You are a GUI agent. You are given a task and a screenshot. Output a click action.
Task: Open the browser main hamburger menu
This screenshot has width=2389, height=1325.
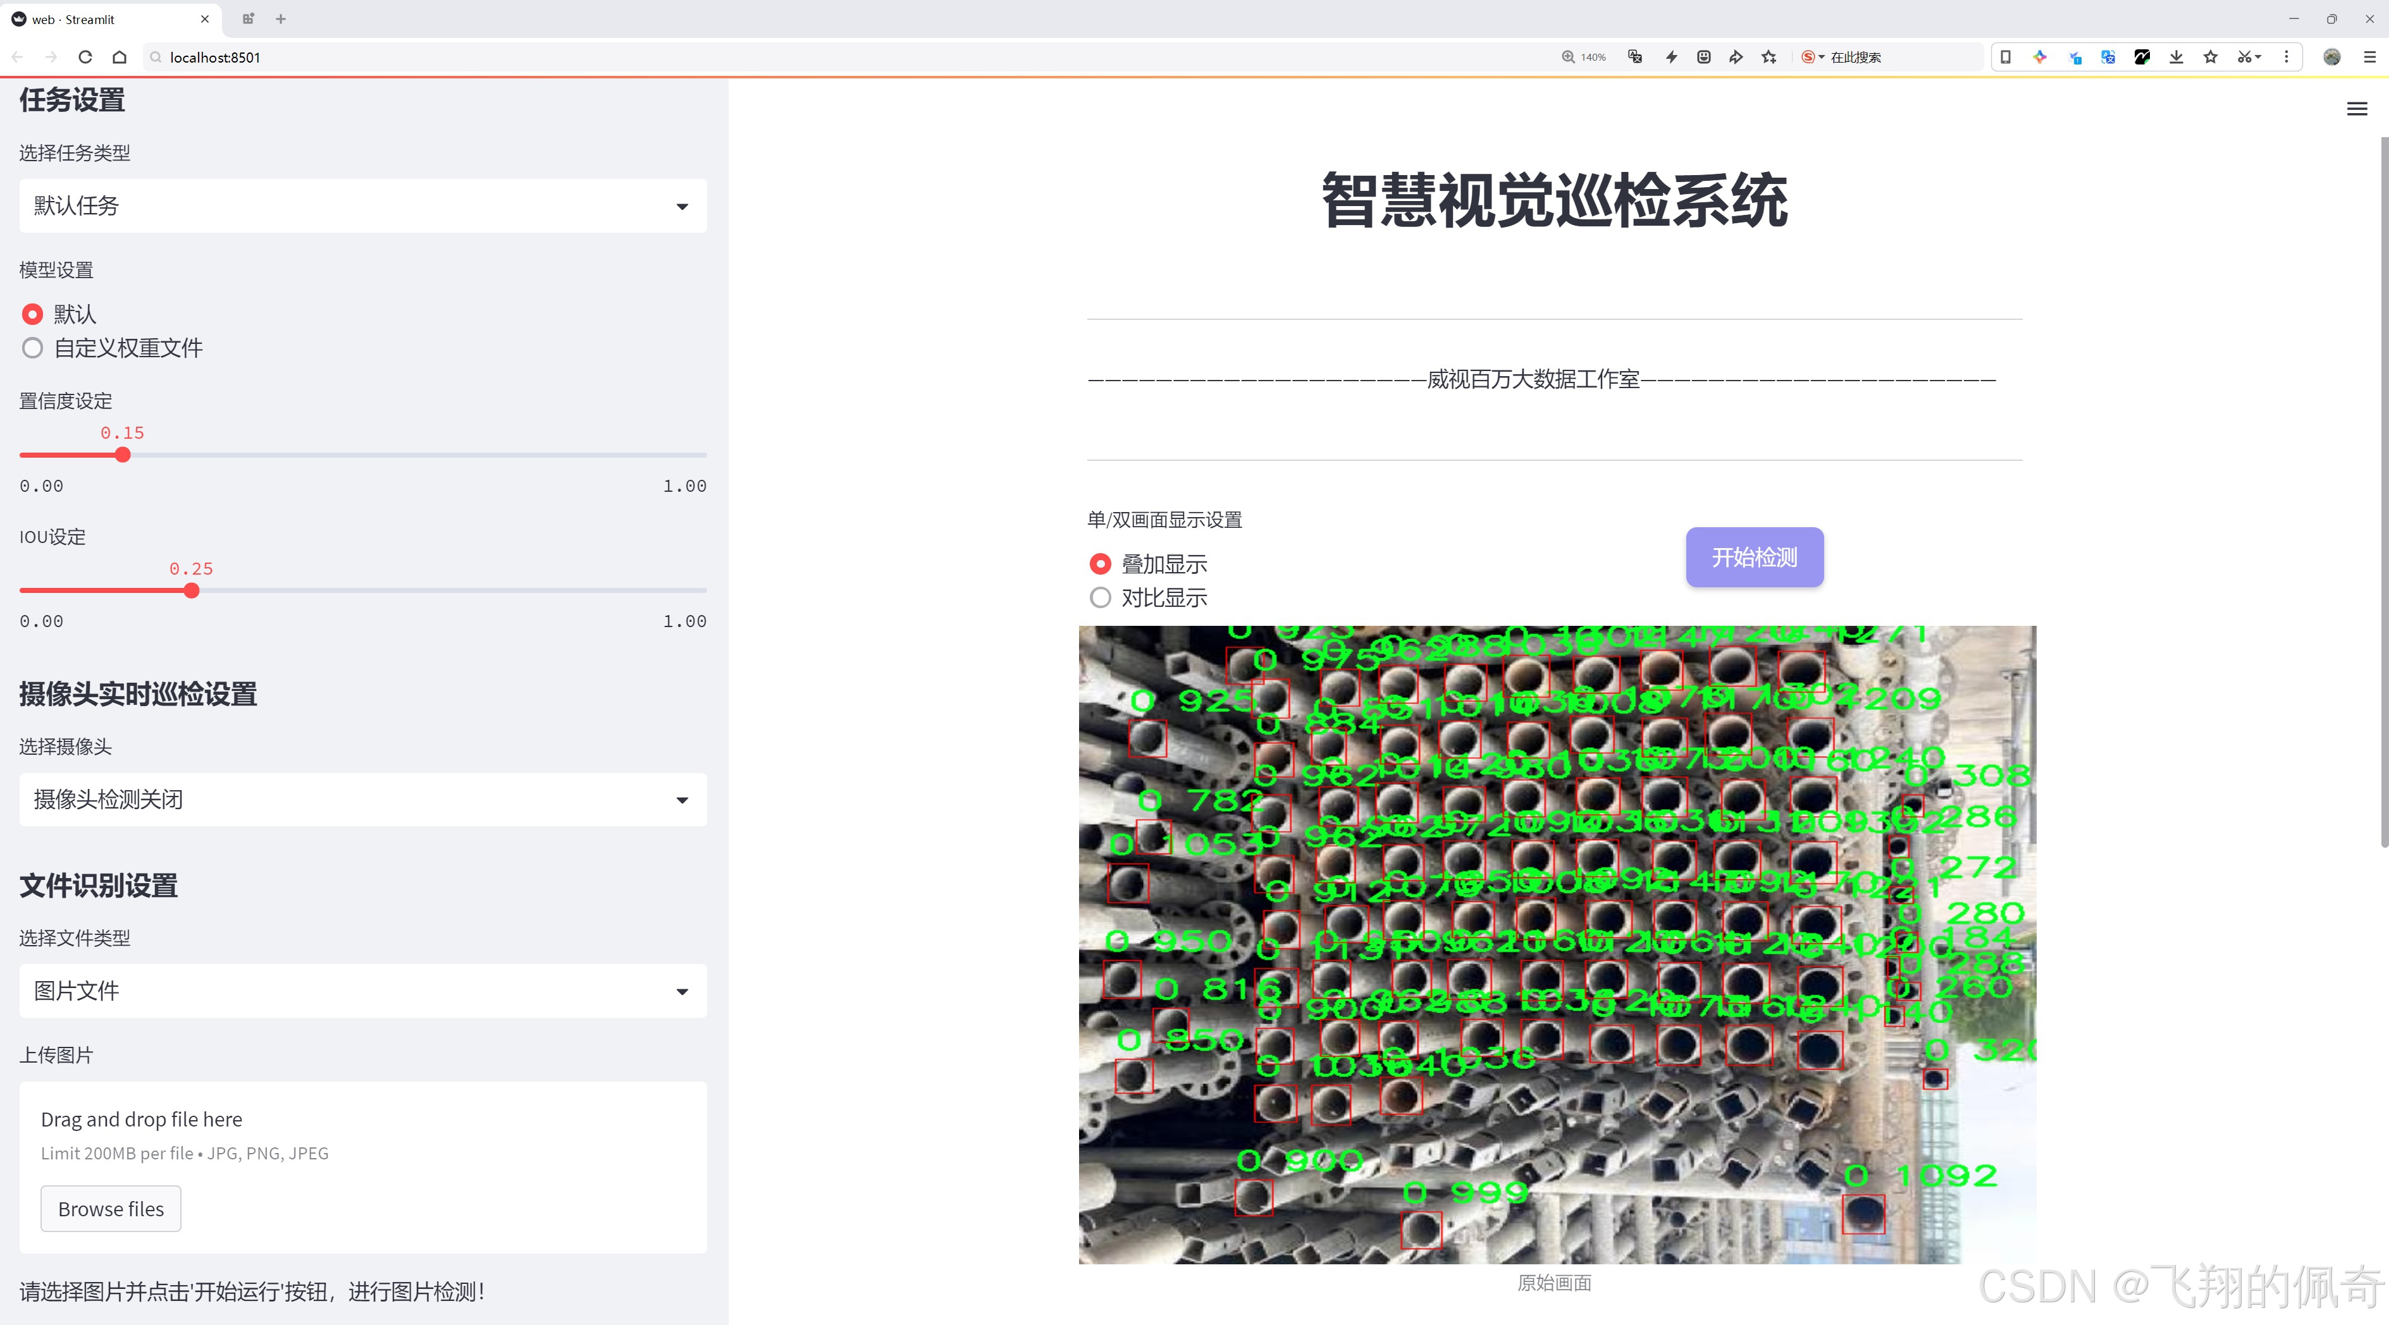[2369, 56]
